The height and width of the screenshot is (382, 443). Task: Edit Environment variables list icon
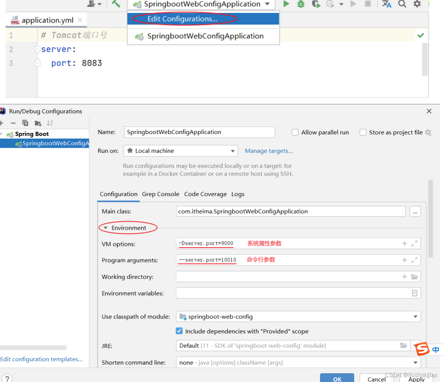[x=414, y=293]
